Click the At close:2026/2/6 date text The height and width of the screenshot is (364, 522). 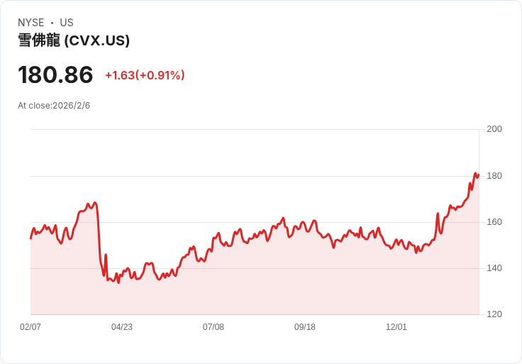54,106
